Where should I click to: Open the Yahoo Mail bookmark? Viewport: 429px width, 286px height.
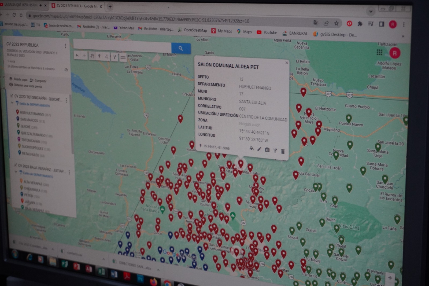pyautogui.click(x=124, y=28)
